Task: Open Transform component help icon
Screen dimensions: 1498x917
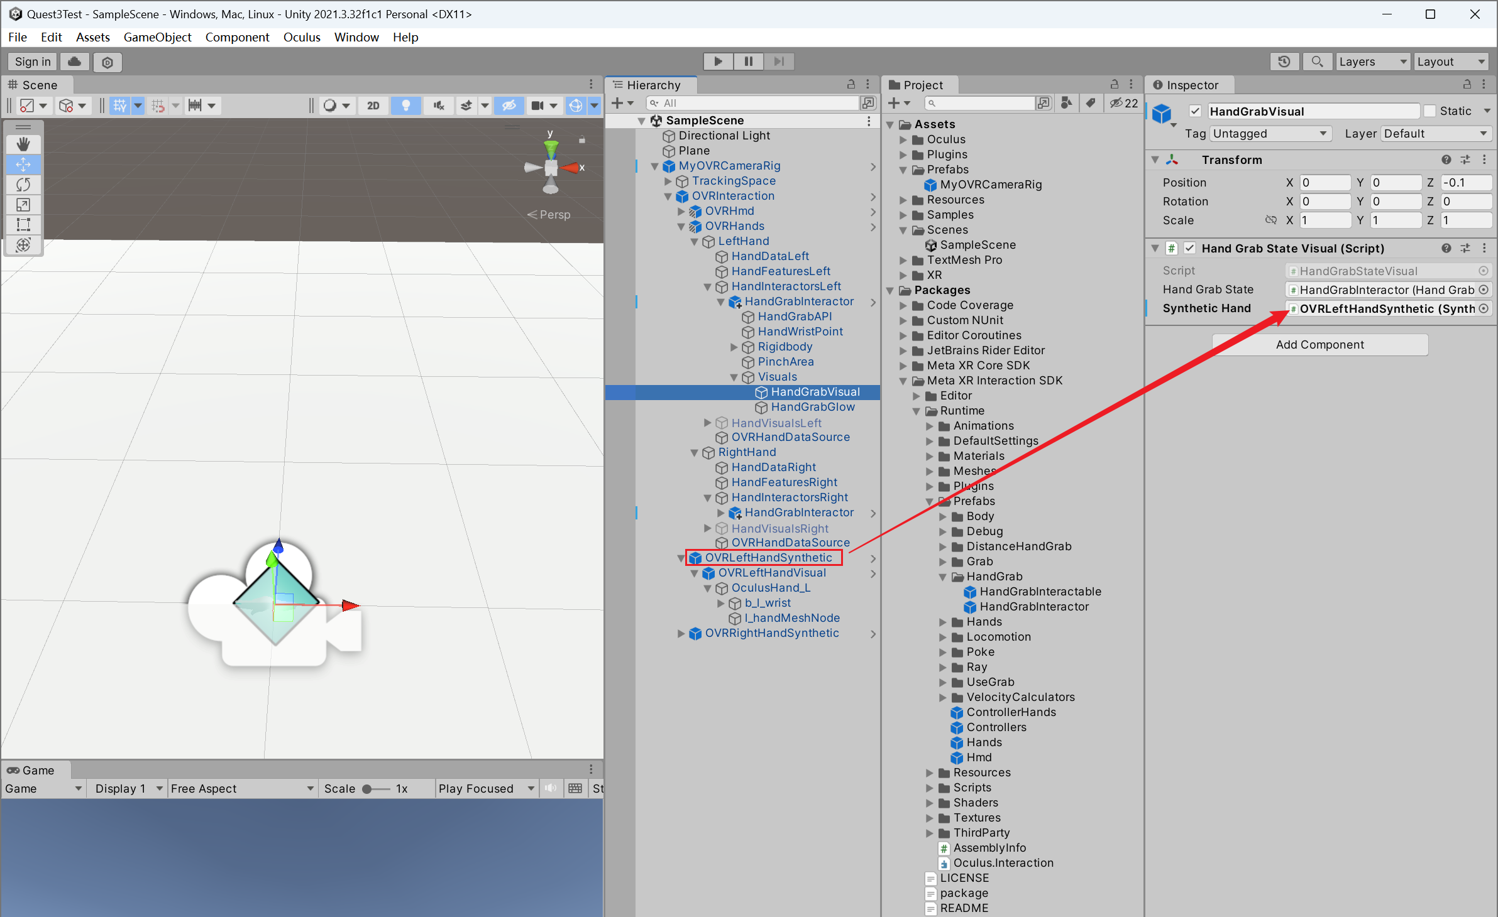Action: 1446,160
